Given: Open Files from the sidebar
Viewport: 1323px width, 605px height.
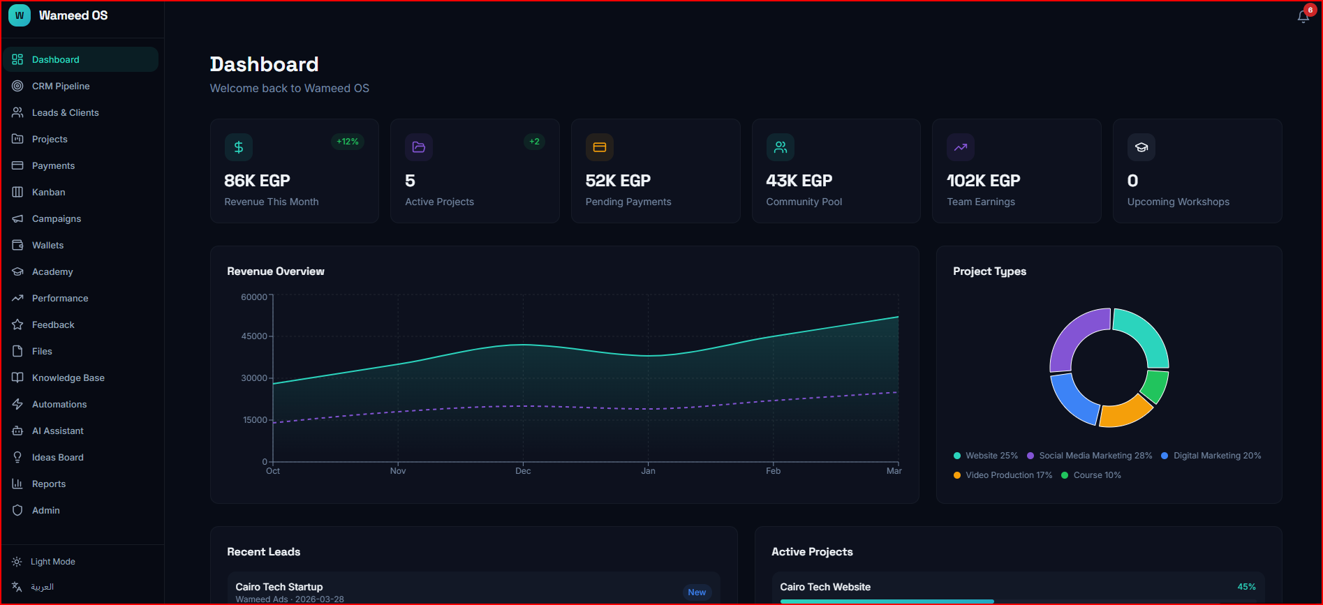Looking at the screenshot, I should (x=81, y=351).
